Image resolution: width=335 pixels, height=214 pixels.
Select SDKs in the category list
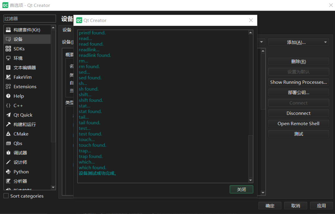(x=27, y=49)
